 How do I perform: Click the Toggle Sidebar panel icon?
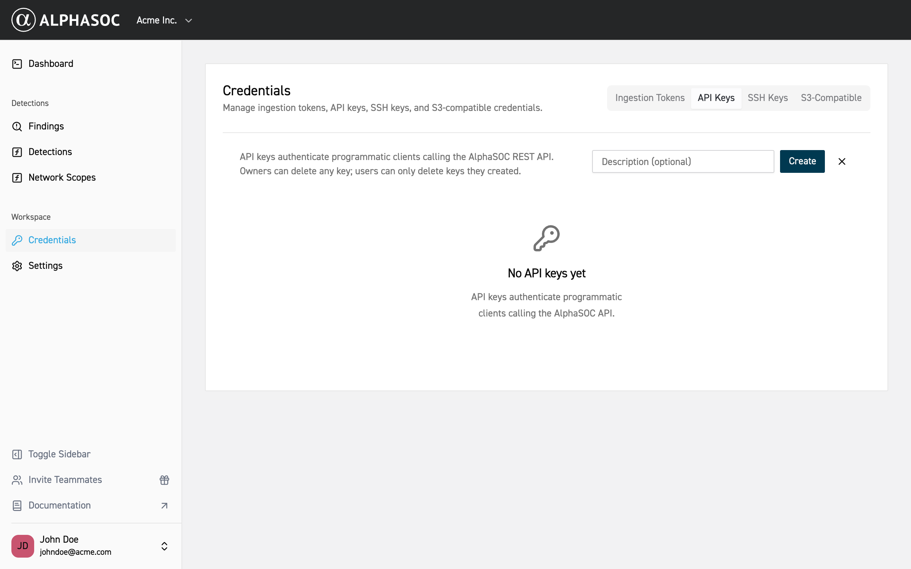pyautogui.click(x=17, y=454)
